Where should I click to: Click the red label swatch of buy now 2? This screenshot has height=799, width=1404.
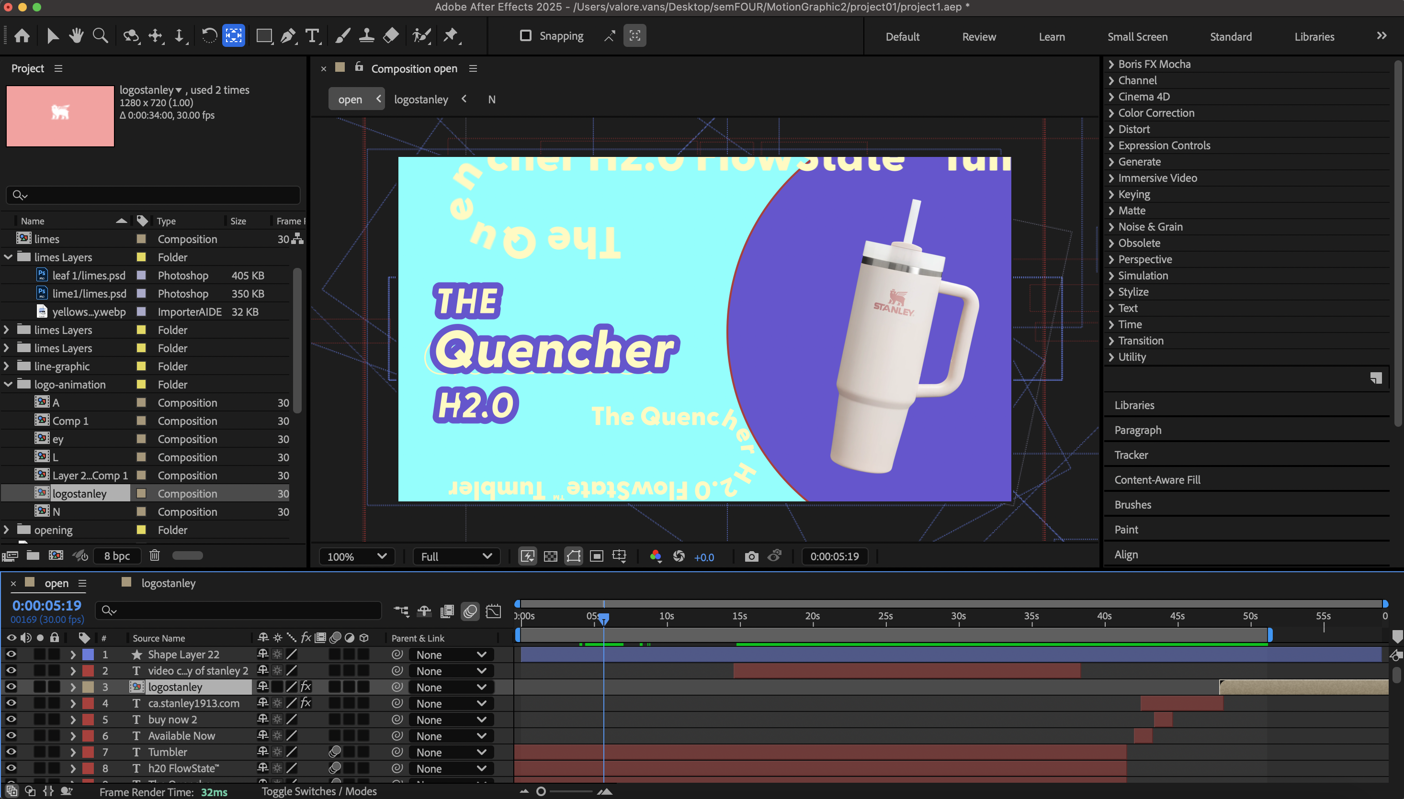88,720
